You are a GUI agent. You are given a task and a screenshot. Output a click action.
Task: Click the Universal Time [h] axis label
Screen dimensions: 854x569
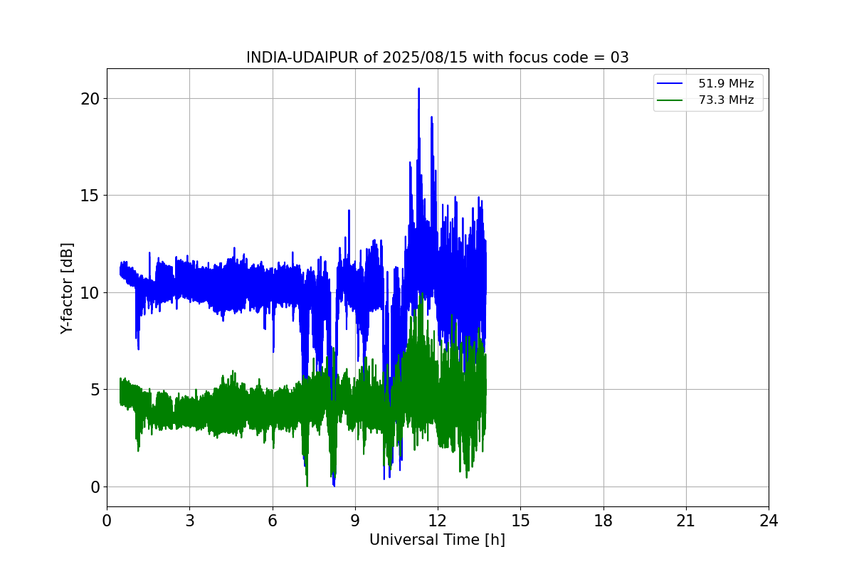click(437, 540)
